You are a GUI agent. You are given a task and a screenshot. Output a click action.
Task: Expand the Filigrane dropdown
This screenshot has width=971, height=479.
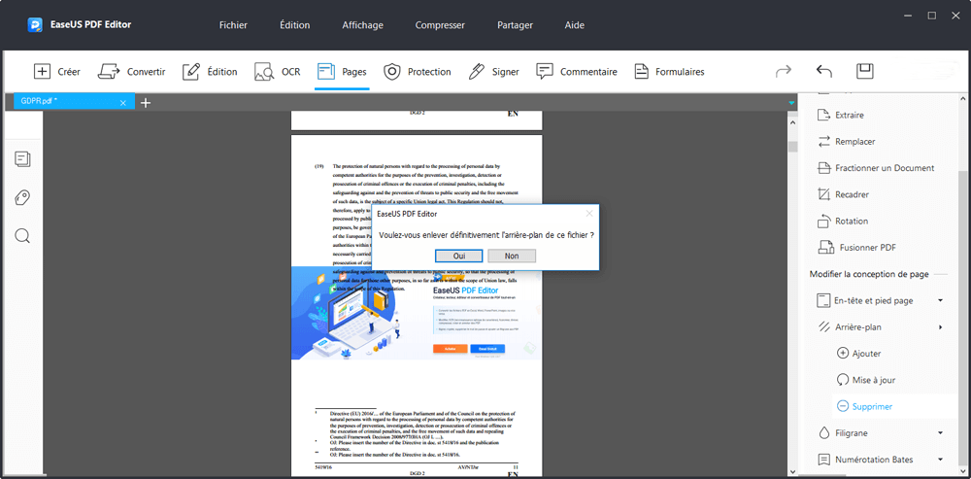pyautogui.click(x=940, y=433)
